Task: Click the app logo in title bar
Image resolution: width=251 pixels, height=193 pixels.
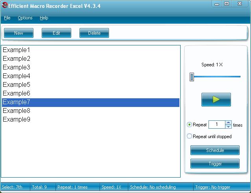Action: click(4, 5)
